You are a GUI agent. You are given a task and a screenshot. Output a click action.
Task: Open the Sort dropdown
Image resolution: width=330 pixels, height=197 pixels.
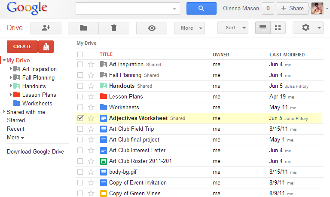(232, 28)
